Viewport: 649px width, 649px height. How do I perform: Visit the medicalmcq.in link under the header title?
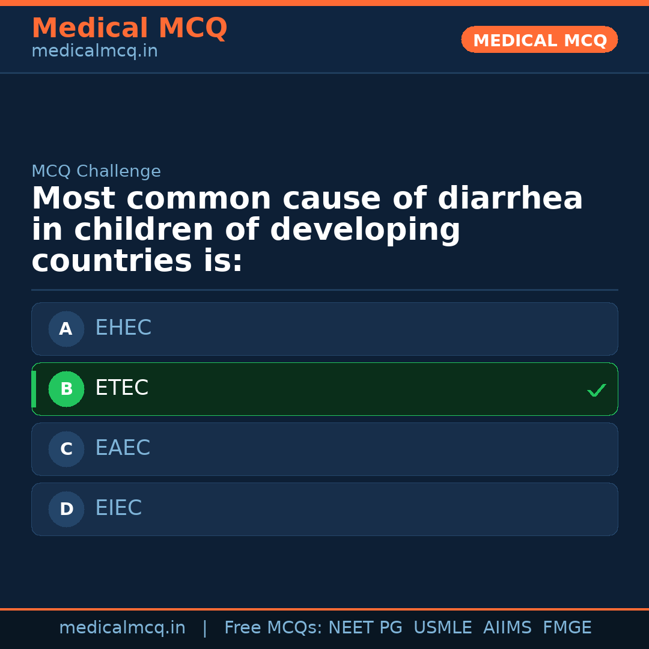click(x=94, y=52)
